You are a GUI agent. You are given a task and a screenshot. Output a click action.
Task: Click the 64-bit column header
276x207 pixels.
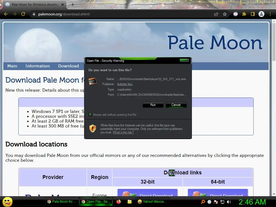pos(218,182)
